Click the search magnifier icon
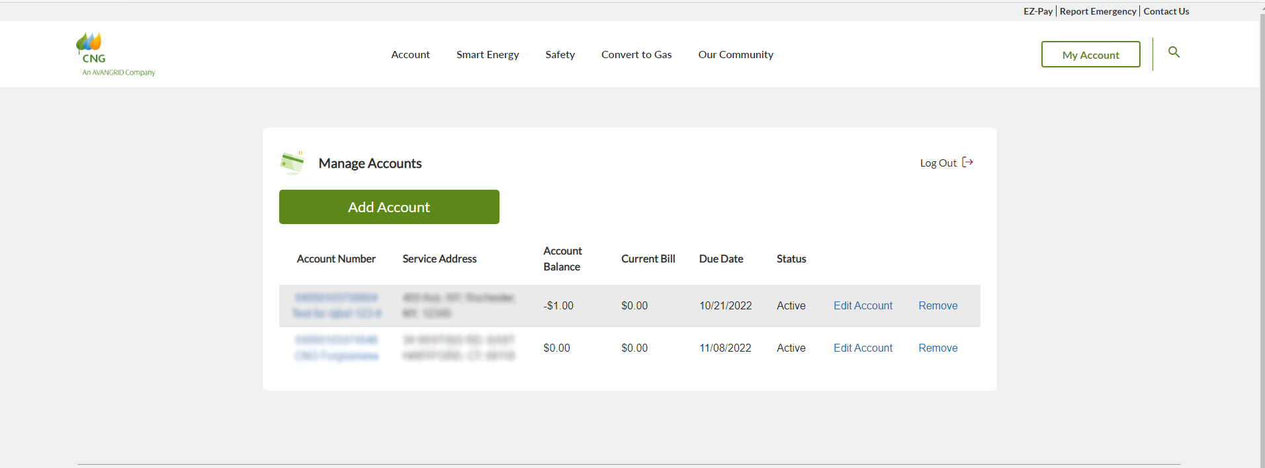This screenshot has width=1265, height=468. pos(1174,52)
